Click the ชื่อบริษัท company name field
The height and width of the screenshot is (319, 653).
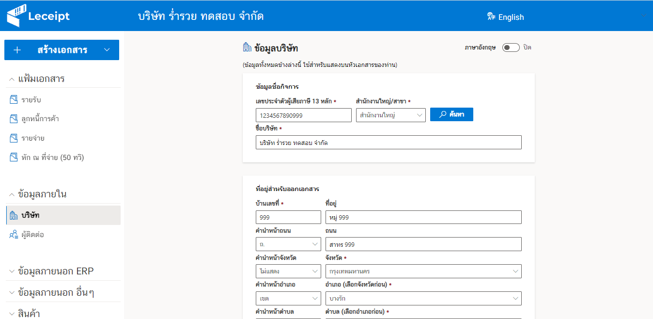click(388, 143)
